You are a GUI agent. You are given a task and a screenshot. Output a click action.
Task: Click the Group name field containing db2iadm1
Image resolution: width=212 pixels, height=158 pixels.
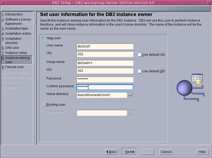click(x=105, y=63)
